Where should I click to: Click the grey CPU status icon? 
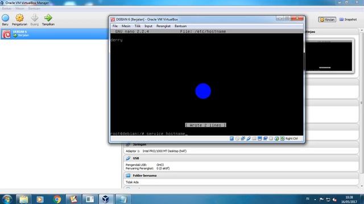pos(271,138)
